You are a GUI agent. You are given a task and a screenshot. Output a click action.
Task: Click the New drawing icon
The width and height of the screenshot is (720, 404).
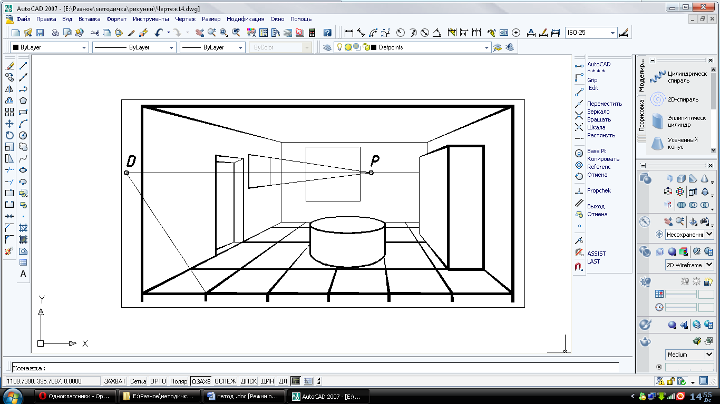(17, 33)
